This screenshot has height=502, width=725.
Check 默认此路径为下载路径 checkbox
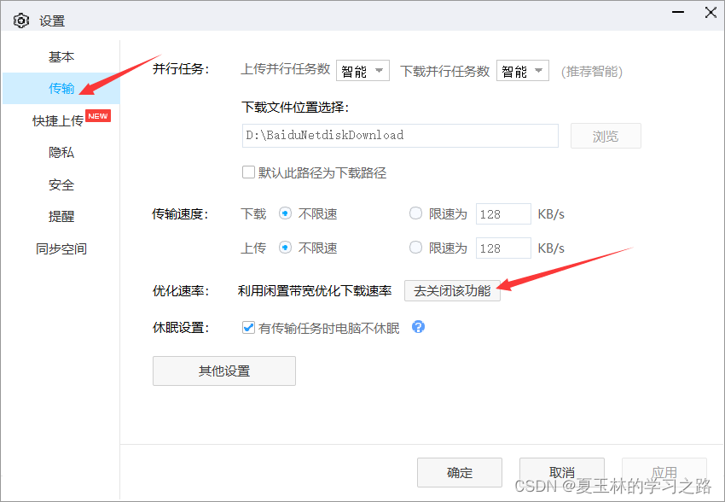248,172
